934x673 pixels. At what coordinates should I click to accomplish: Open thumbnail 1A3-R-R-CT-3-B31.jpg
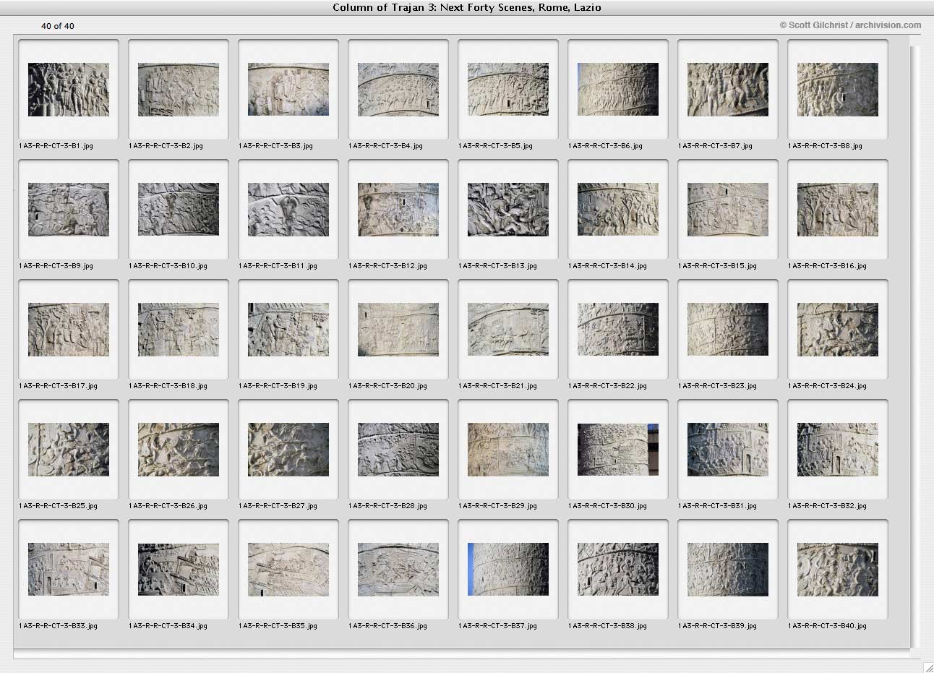(728, 450)
